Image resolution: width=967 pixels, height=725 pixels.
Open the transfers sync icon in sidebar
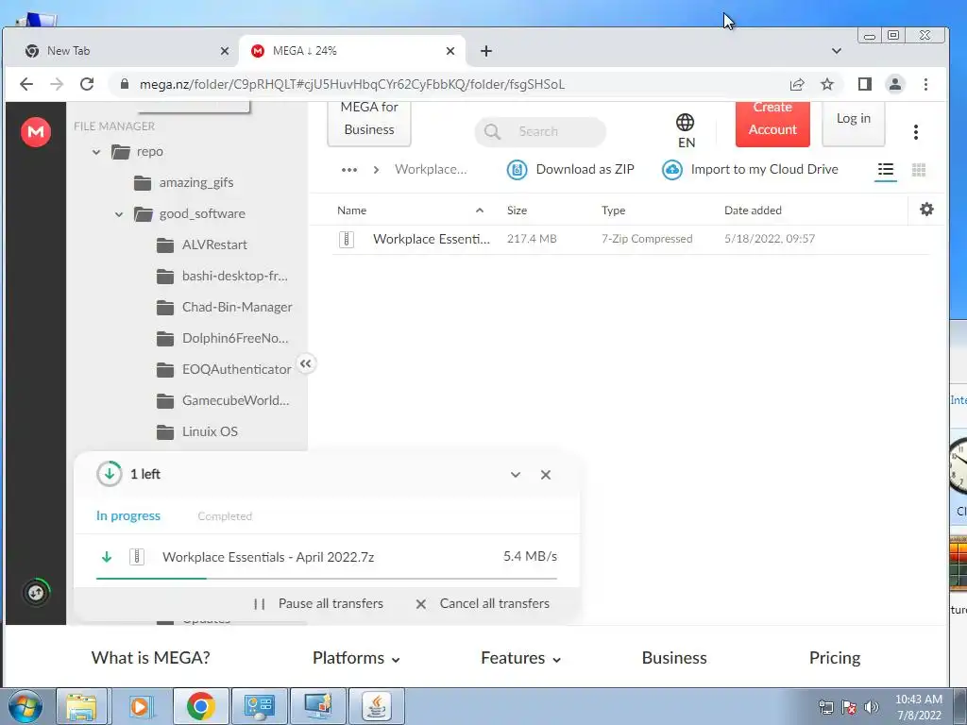coord(36,593)
